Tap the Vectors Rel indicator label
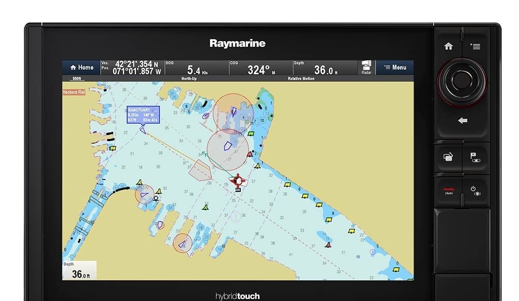 pos(74,92)
